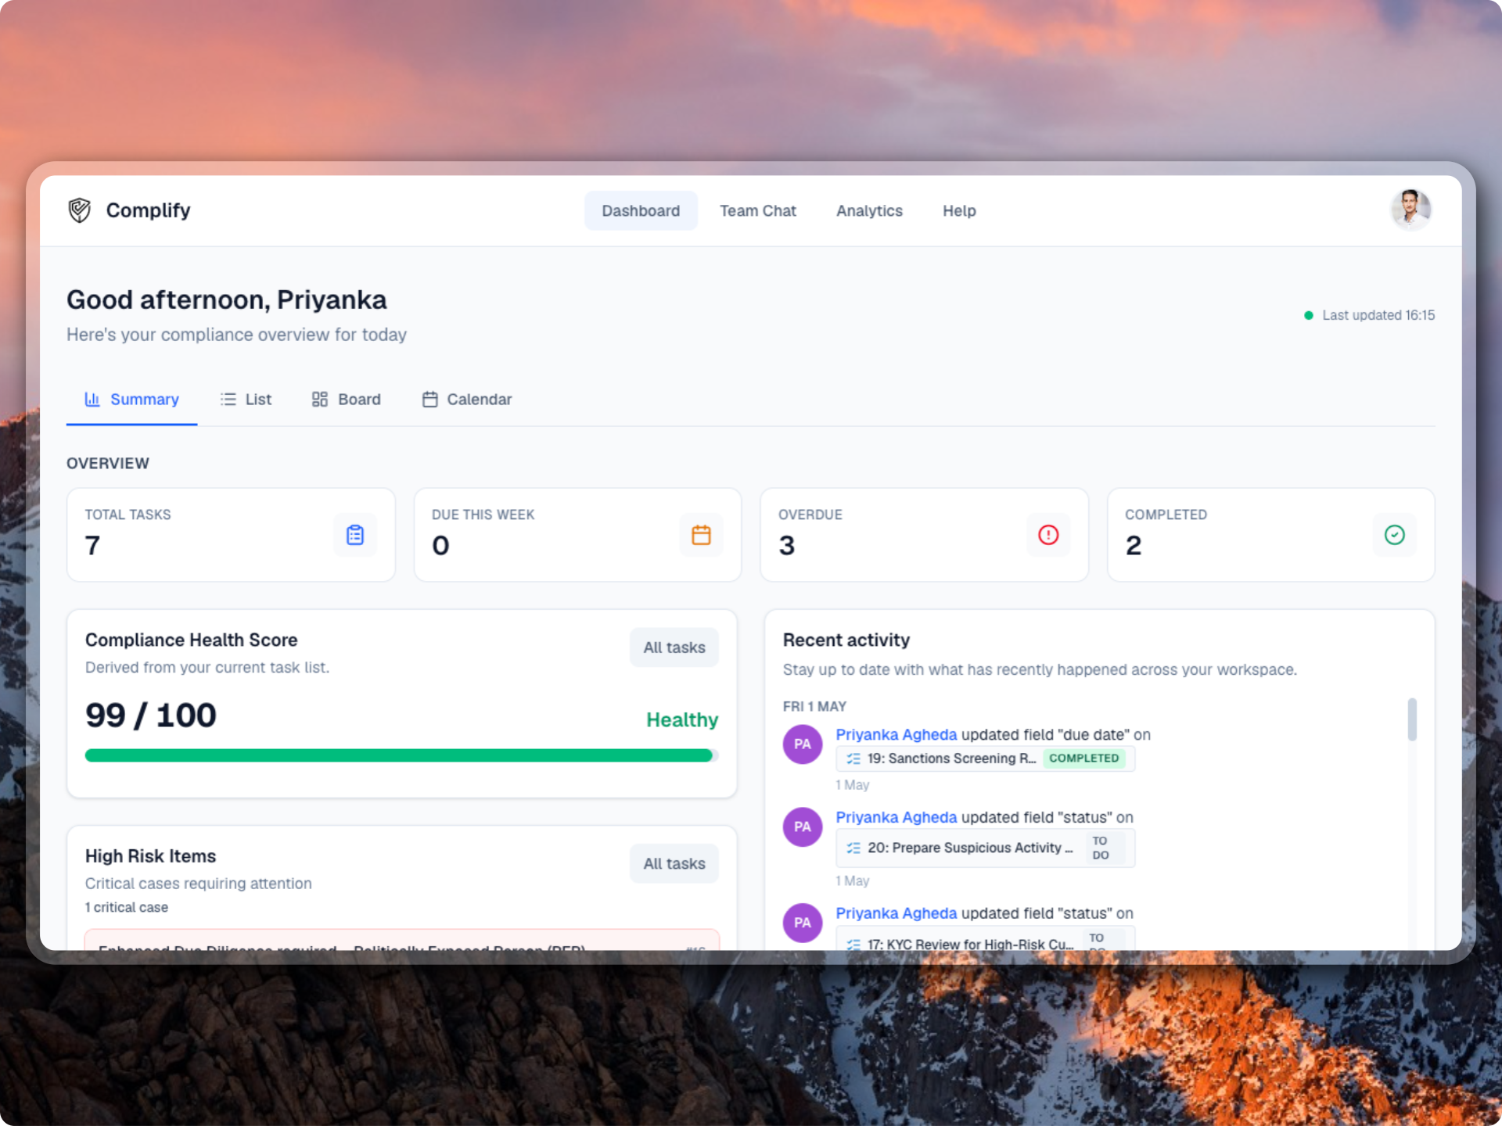Click the Last updated 16:15 text
This screenshot has height=1126, width=1502.
coord(1378,315)
